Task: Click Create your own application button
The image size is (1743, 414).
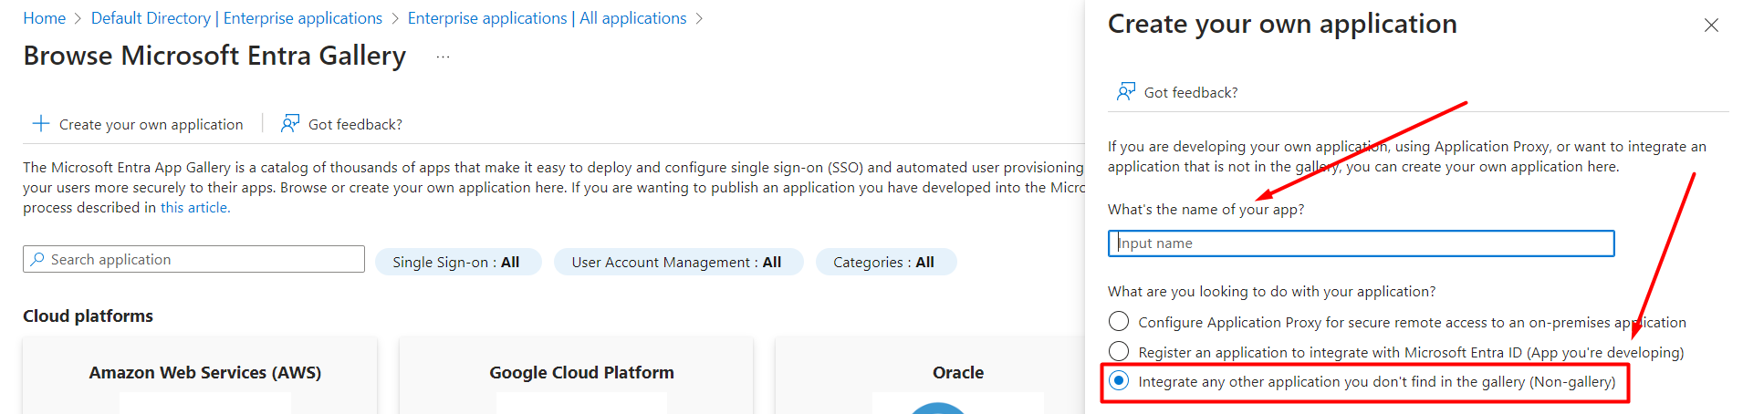Action: click(x=138, y=124)
